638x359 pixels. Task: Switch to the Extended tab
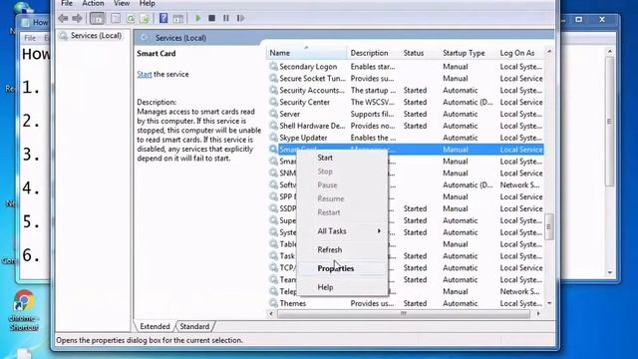(155, 326)
